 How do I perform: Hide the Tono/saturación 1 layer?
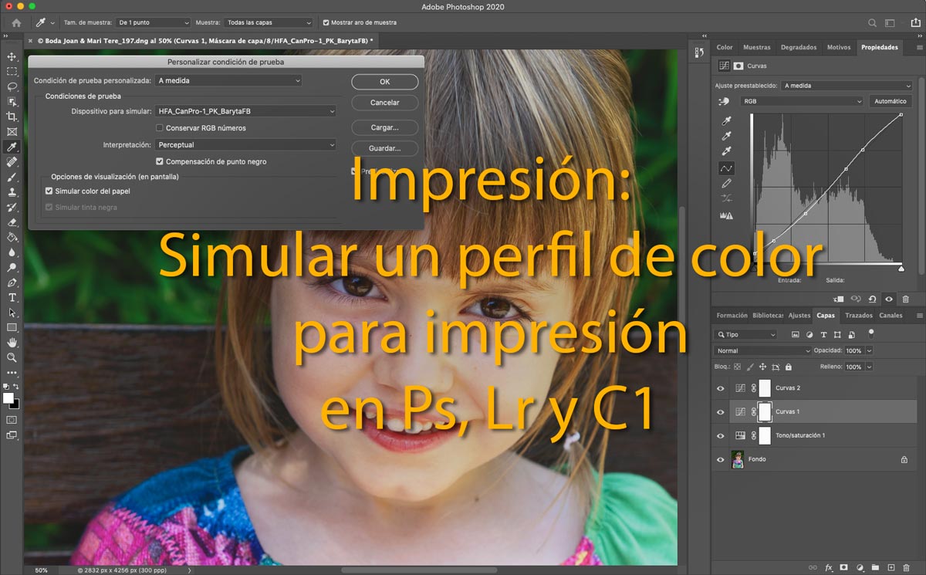(x=720, y=435)
